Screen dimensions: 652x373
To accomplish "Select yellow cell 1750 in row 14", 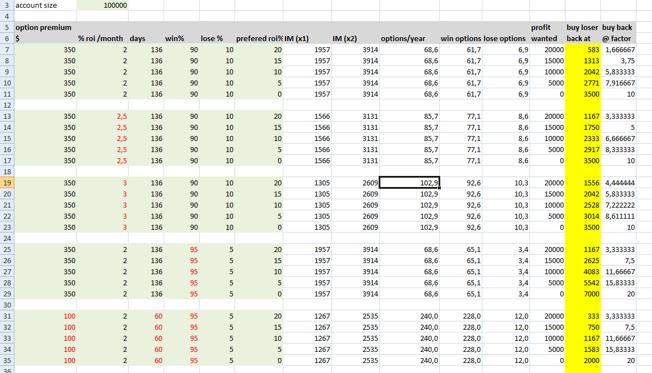I will point(583,128).
